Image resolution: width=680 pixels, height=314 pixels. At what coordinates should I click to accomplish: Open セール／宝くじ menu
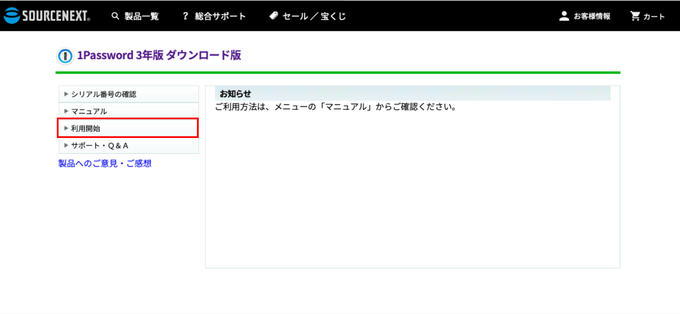tap(314, 16)
